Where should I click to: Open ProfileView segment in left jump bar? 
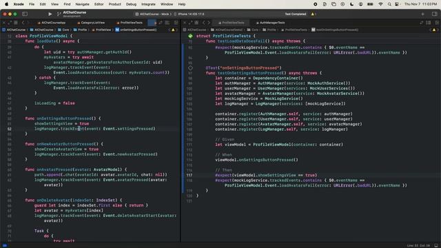point(101,30)
